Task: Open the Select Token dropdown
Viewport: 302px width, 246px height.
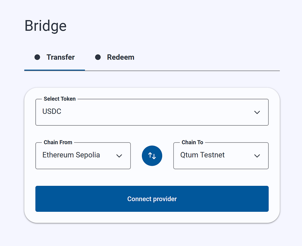Action: pos(152,112)
